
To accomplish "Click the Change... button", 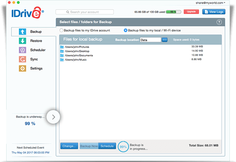I will pos(69,146).
